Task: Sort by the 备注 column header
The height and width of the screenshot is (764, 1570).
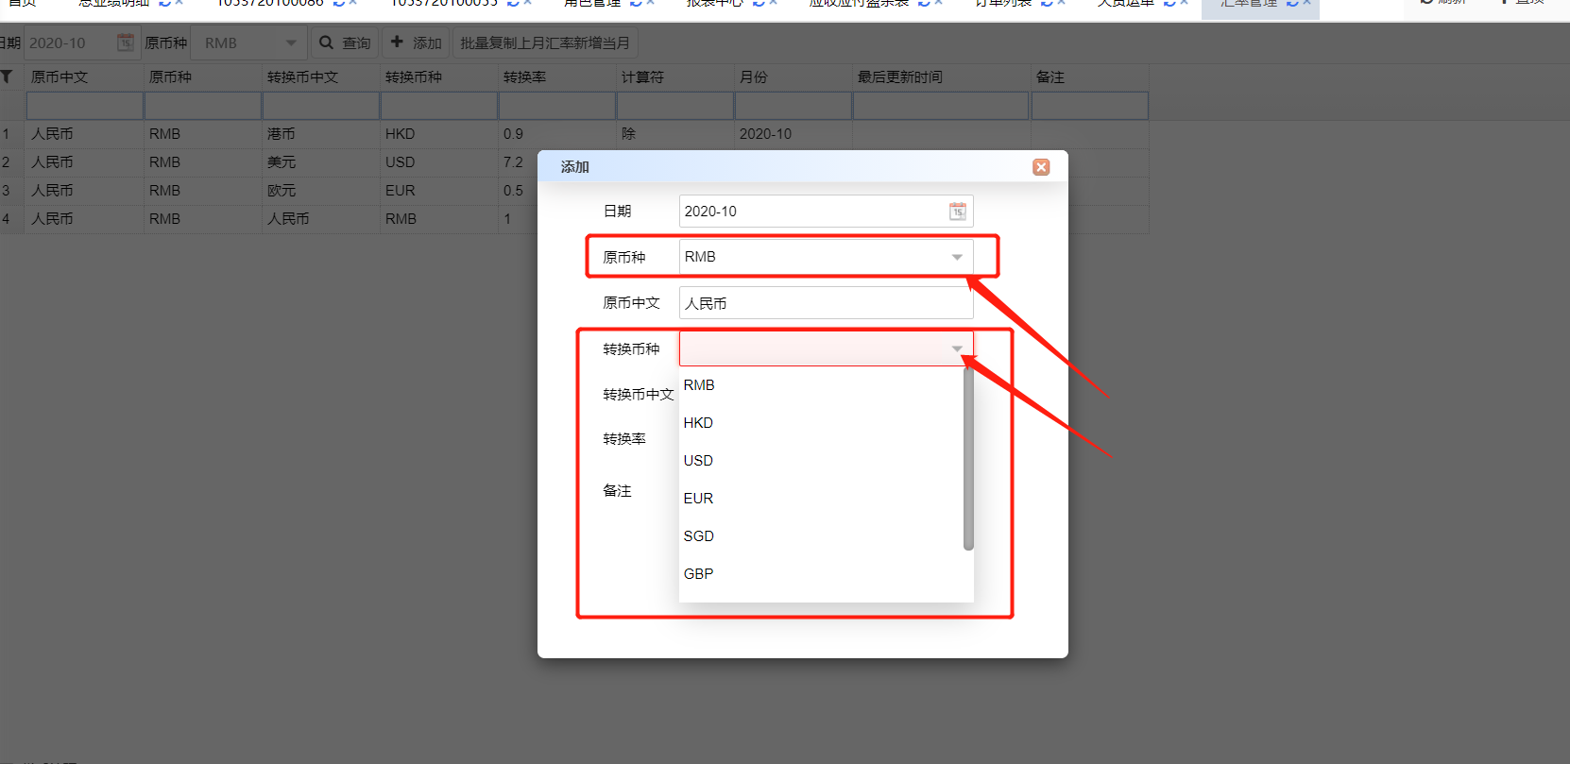Action: [x=1090, y=77]
